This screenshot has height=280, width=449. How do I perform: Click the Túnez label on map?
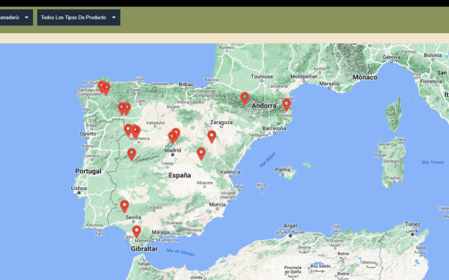click(413, 224)
